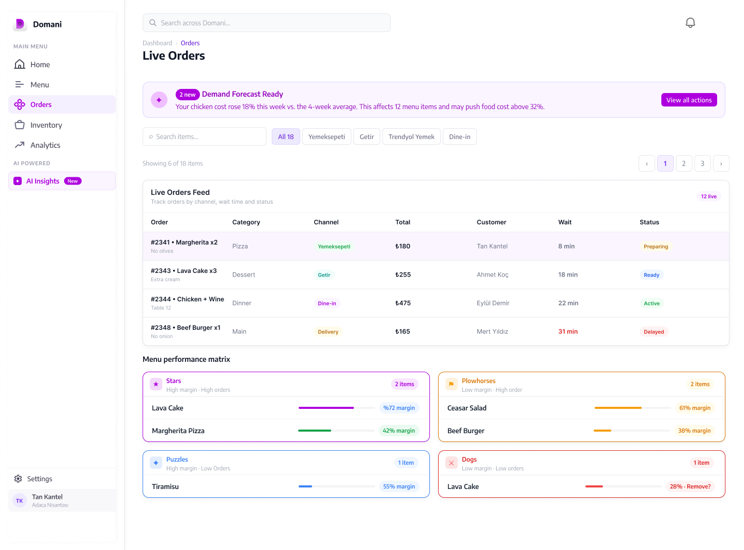The width and height of the screenshot is (744, 550).
Task: Click Ceasar Salad orange margin bar
Action: coord(632,408)
